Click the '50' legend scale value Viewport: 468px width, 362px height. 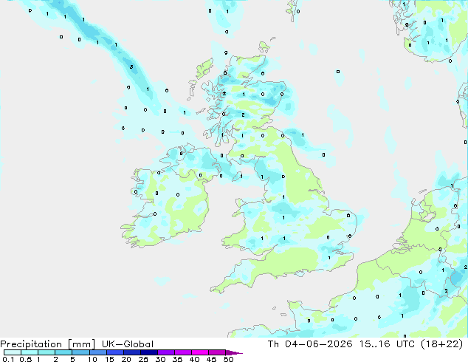click(228, 359)
